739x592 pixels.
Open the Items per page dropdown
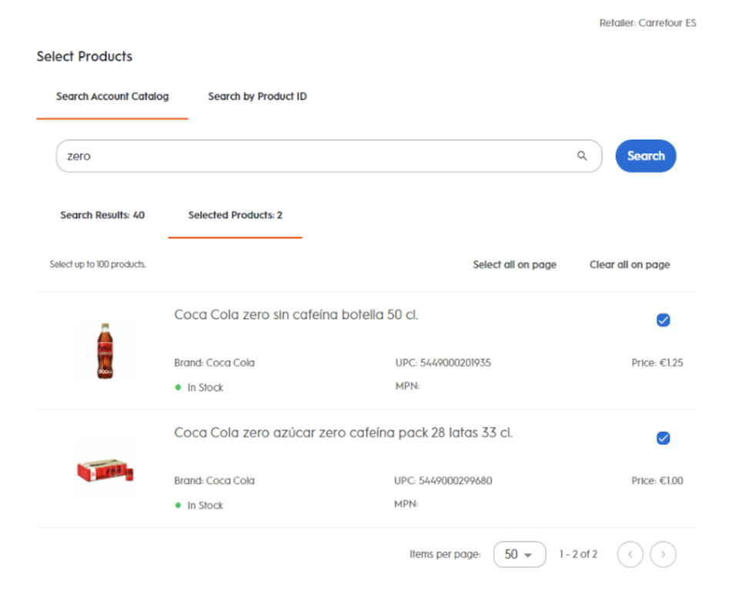(519, 554)
